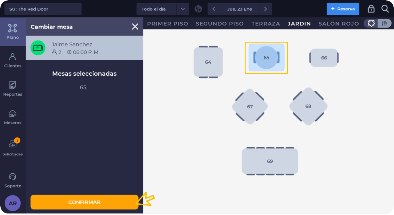Select table 64
Screen dimensions: 394x215
pos(208,62)
